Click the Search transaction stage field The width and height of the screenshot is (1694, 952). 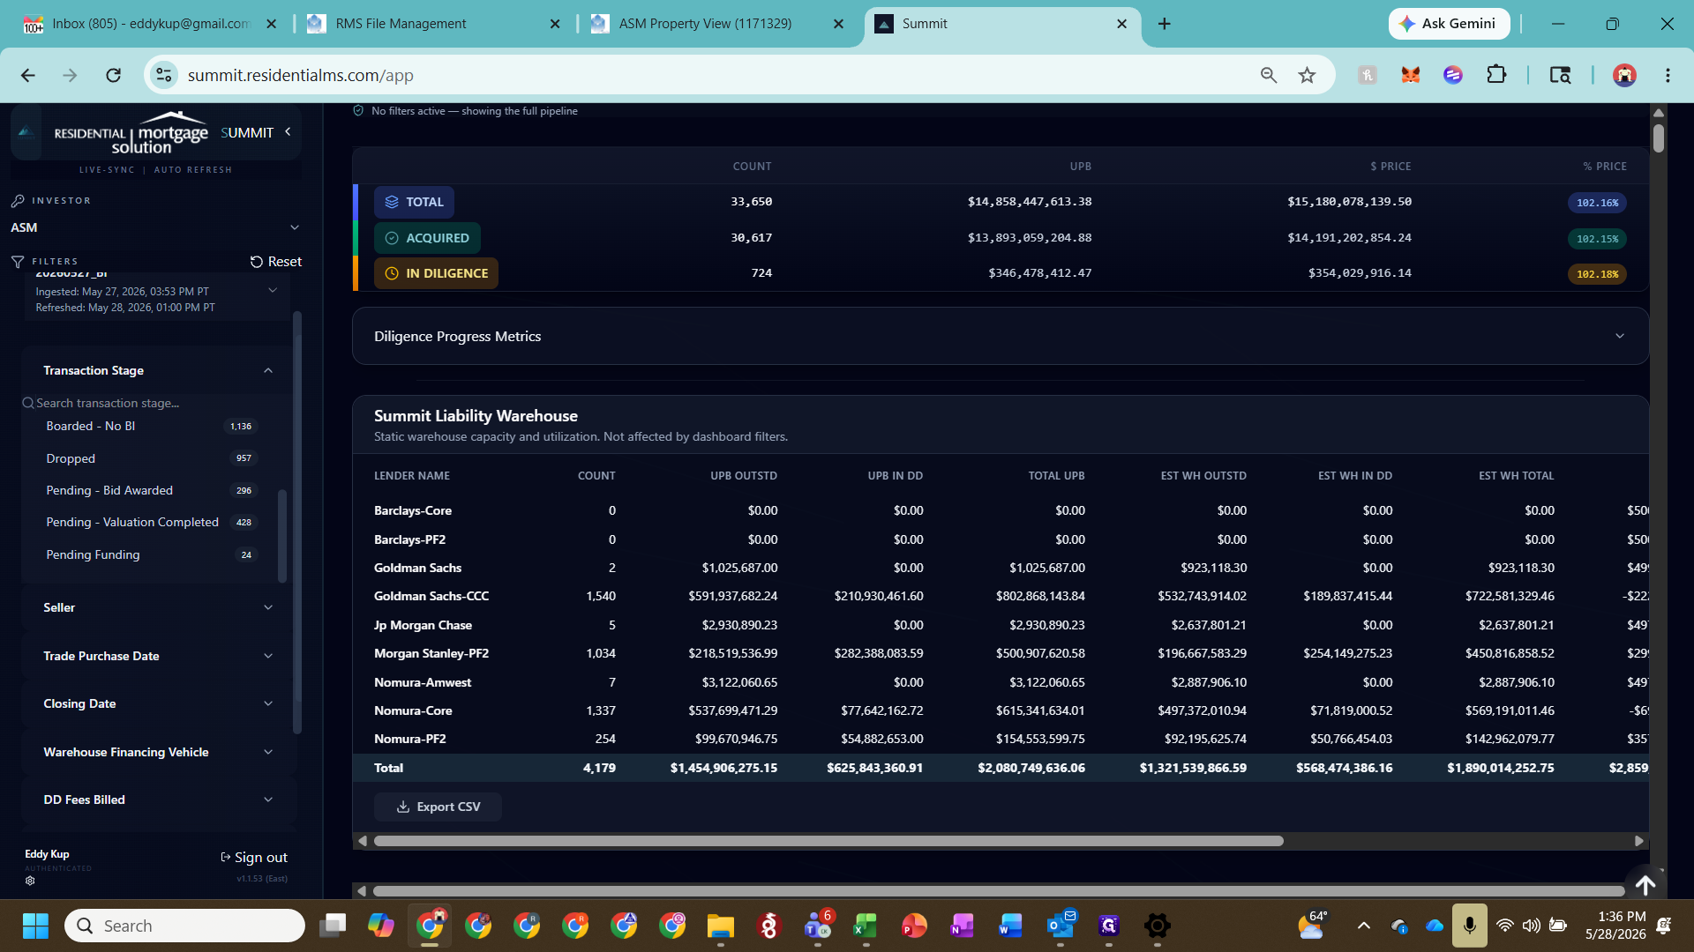(x=150, y=403)
